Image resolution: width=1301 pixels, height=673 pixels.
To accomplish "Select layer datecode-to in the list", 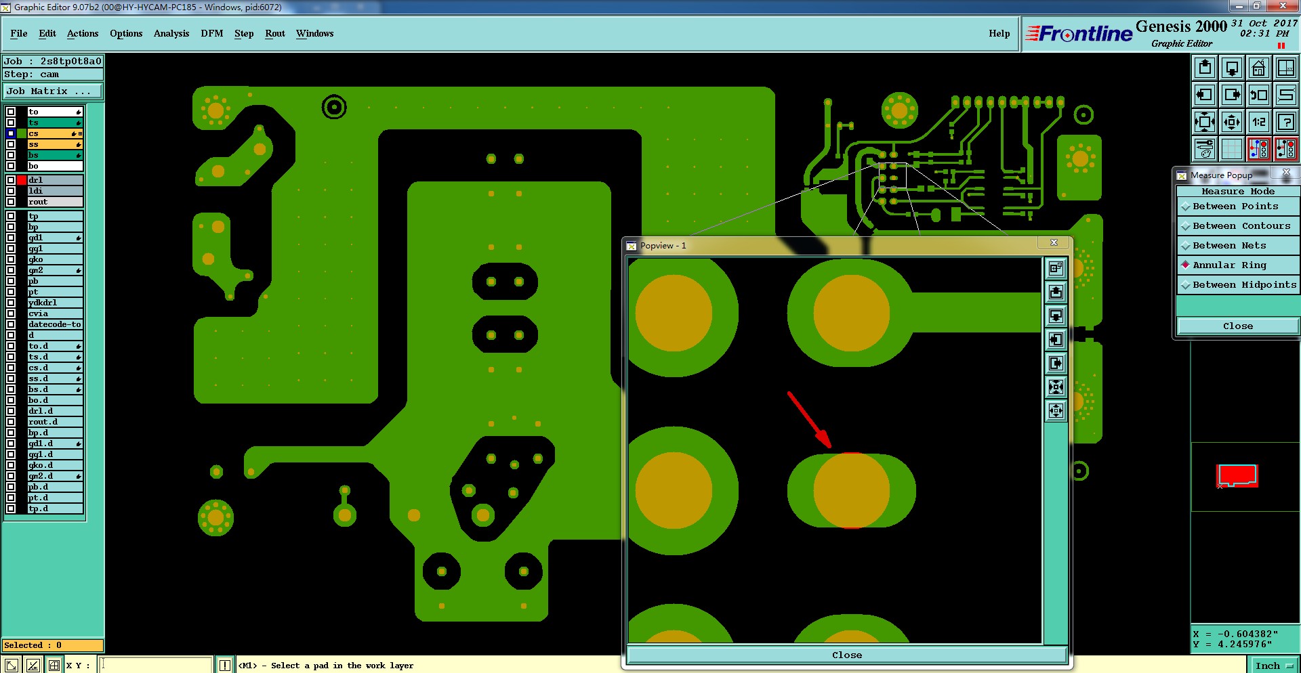I will click(x=55, y=324).
